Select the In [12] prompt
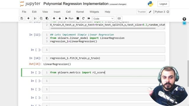The image size is (189, 106). 35,35
